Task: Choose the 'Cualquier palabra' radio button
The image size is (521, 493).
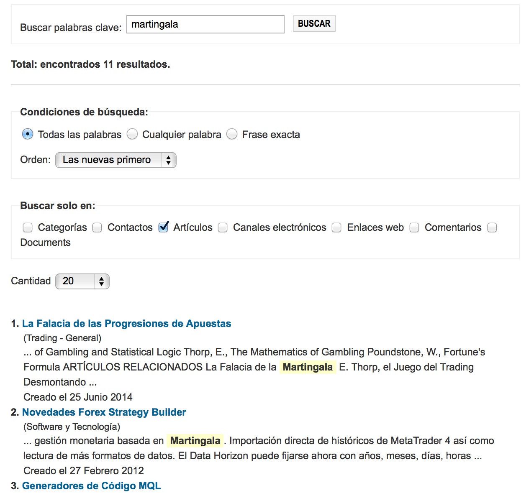Action: coord(132,134)
